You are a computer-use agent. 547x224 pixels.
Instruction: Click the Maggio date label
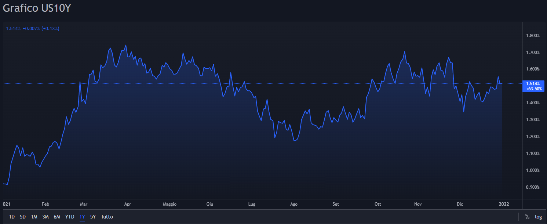tap(170, 204)
